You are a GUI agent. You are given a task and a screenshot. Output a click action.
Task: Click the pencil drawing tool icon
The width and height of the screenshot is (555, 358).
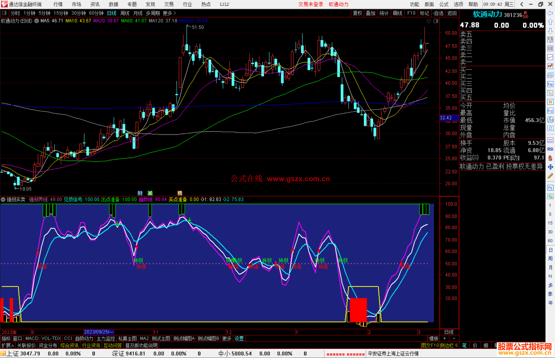550,176
